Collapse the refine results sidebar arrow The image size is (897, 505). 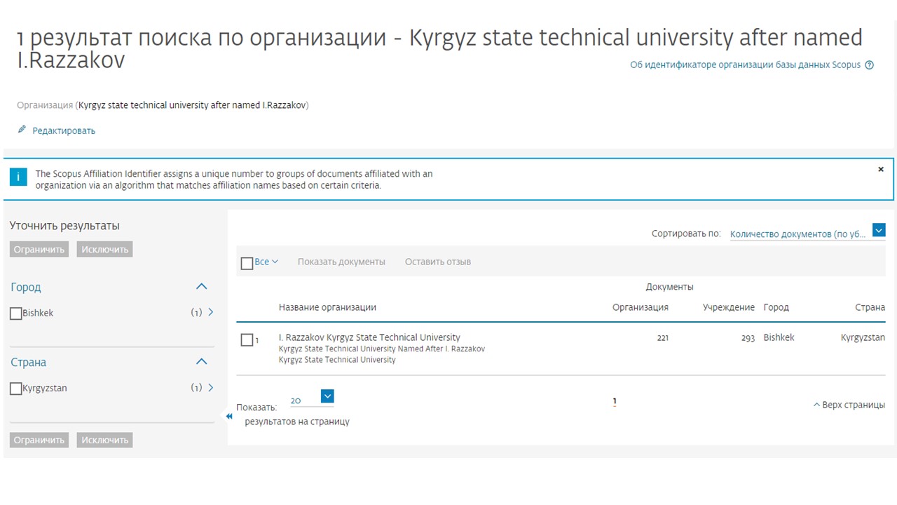228,416
